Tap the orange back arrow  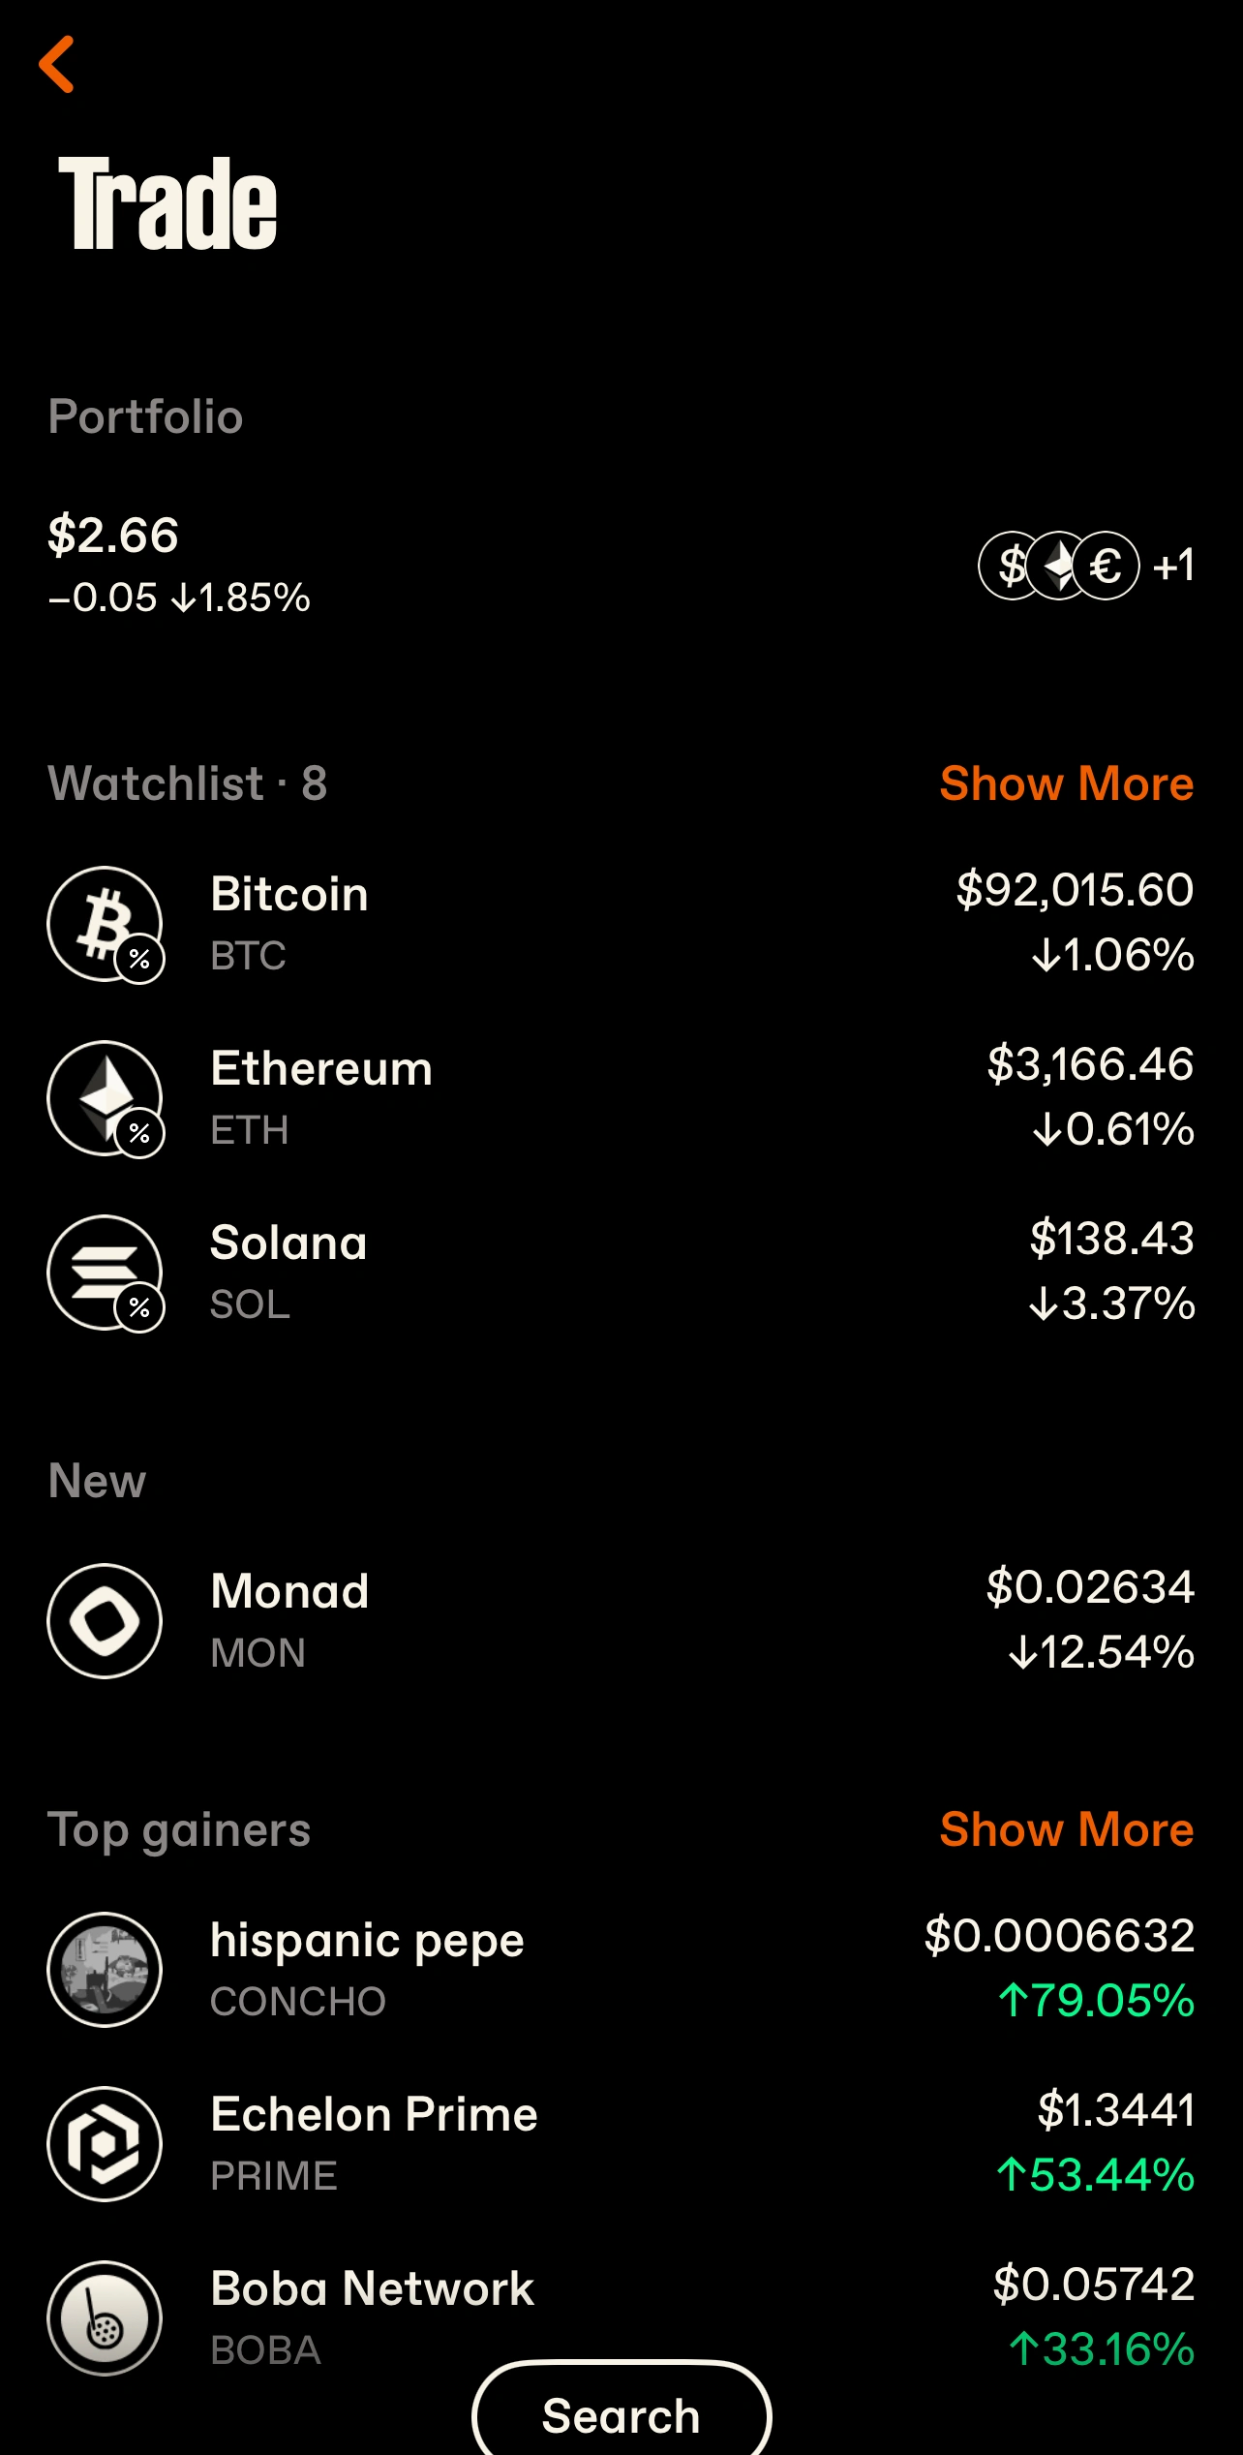[57, 65]
